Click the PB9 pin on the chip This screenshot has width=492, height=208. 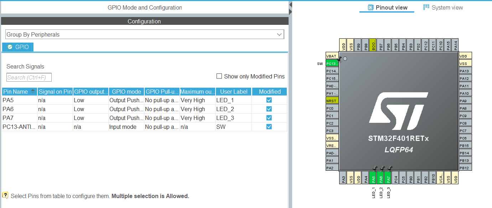[x=358, y=45]
